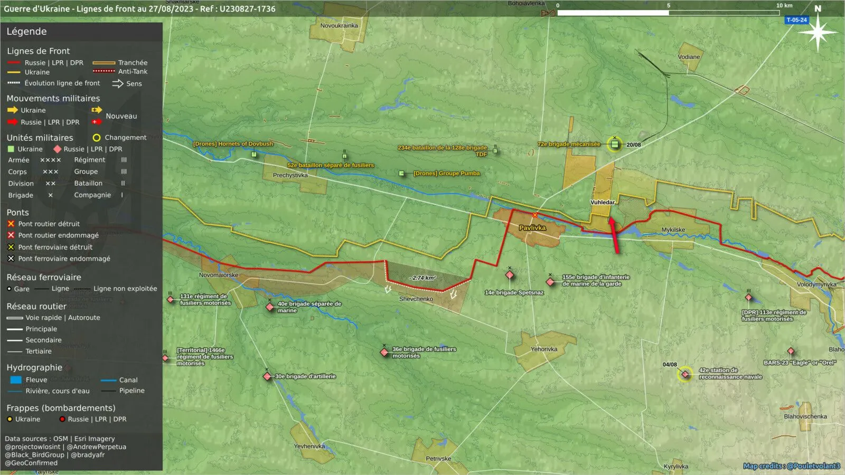Click the distance scale bar

(x=669, y=12)
